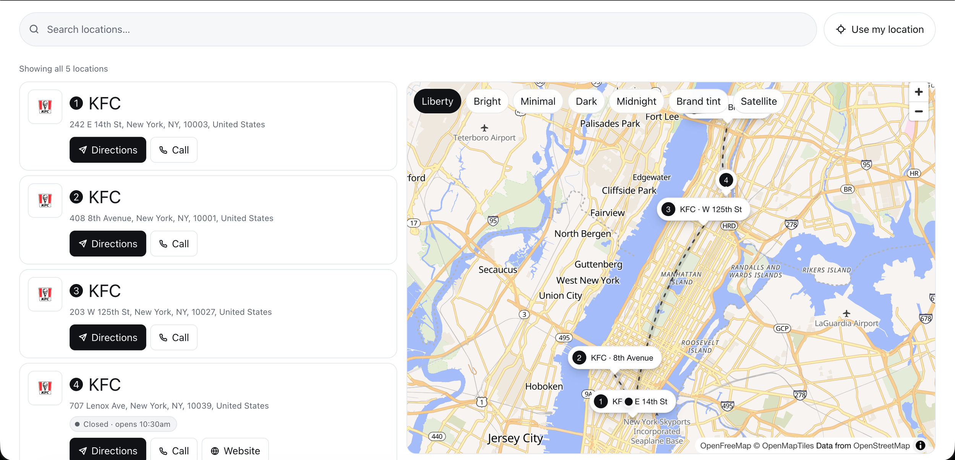Open Website for KFC 707 Lenox Ave

pyautogui.click(x=235, y=449)
